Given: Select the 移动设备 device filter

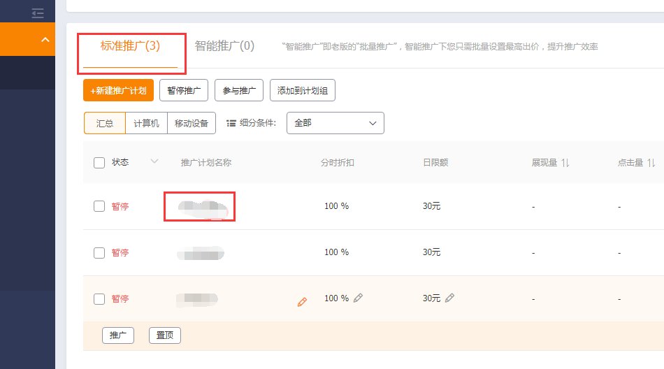Looking at the screenshot, I should click(x=192, y=123).
